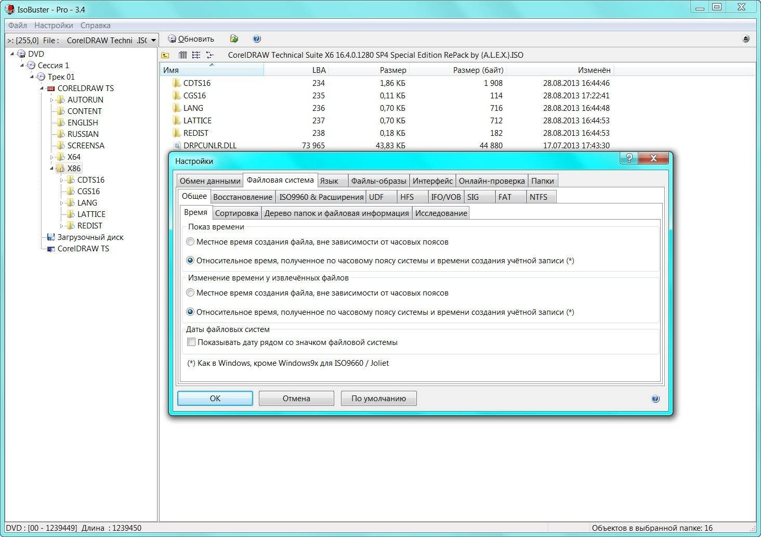The image size is (761, 537).
Task: Click the green extract icon in toolbar
Action: (234, 39)
